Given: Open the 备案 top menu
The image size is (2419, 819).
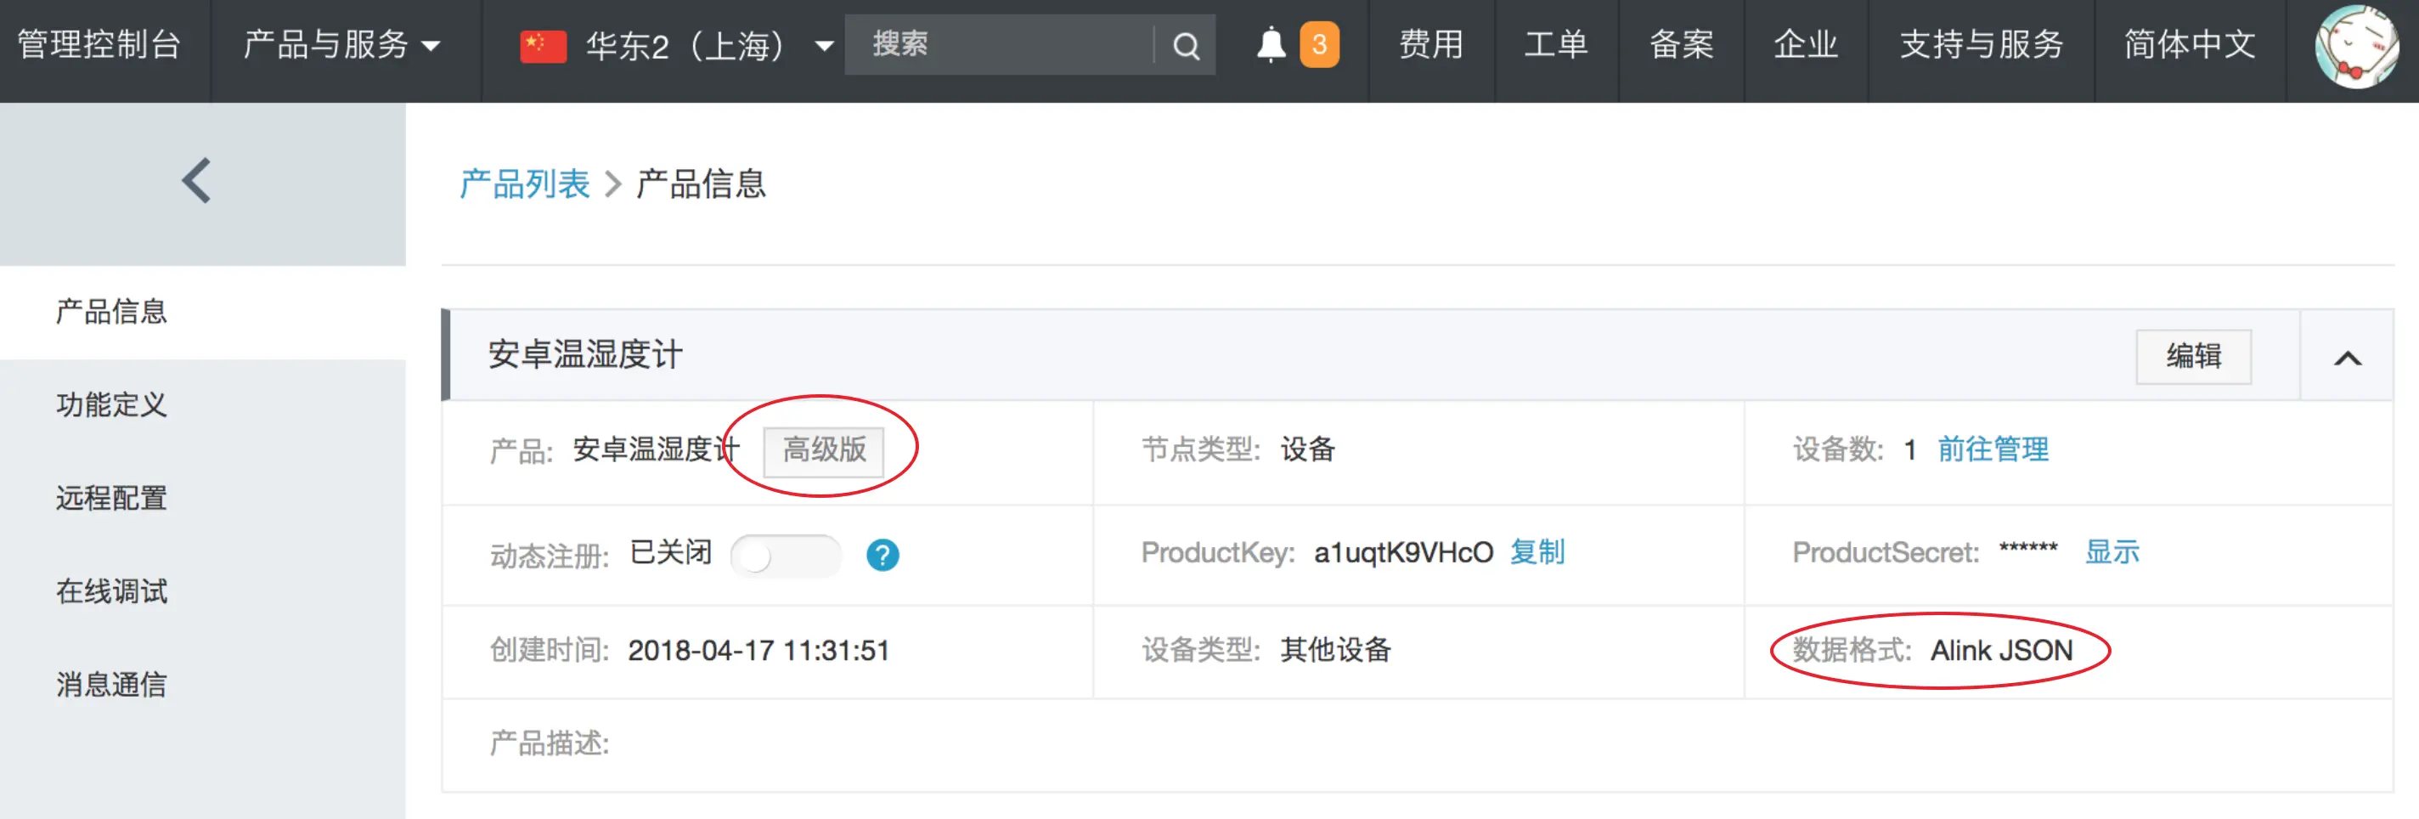Looking at the screenshot, I should [1681, 44].
